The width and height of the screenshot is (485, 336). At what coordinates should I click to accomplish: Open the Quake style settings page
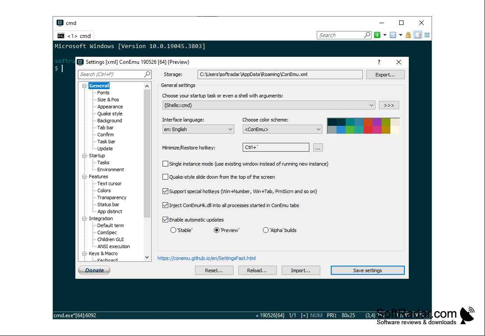tap(110, 114)
